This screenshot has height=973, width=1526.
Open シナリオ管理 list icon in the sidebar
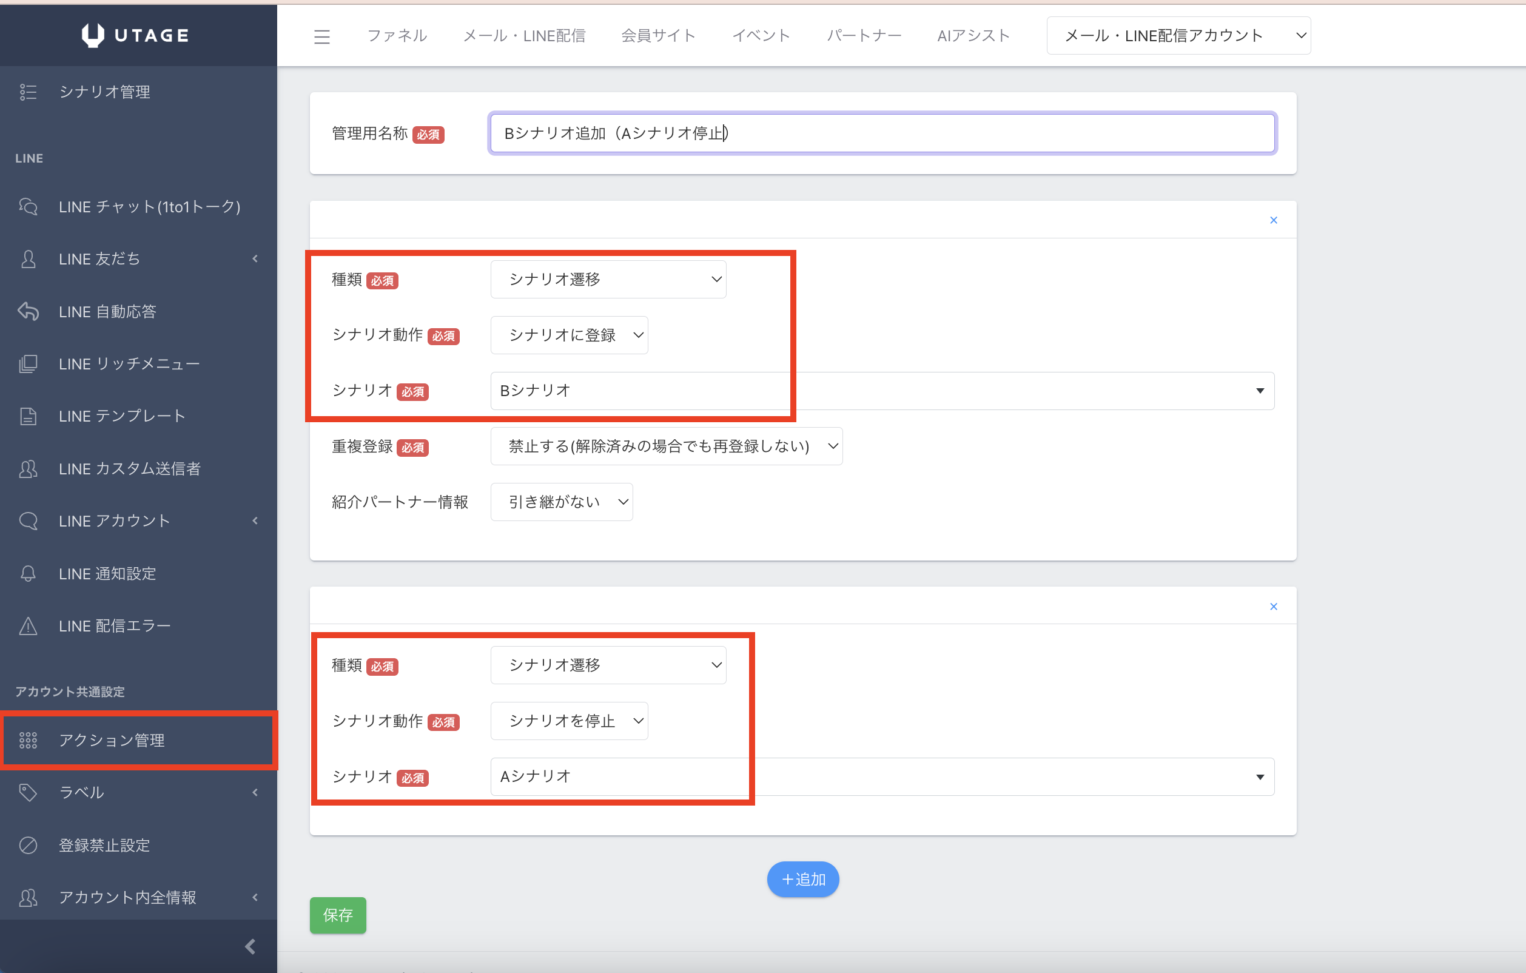click(x=28, y=92)
